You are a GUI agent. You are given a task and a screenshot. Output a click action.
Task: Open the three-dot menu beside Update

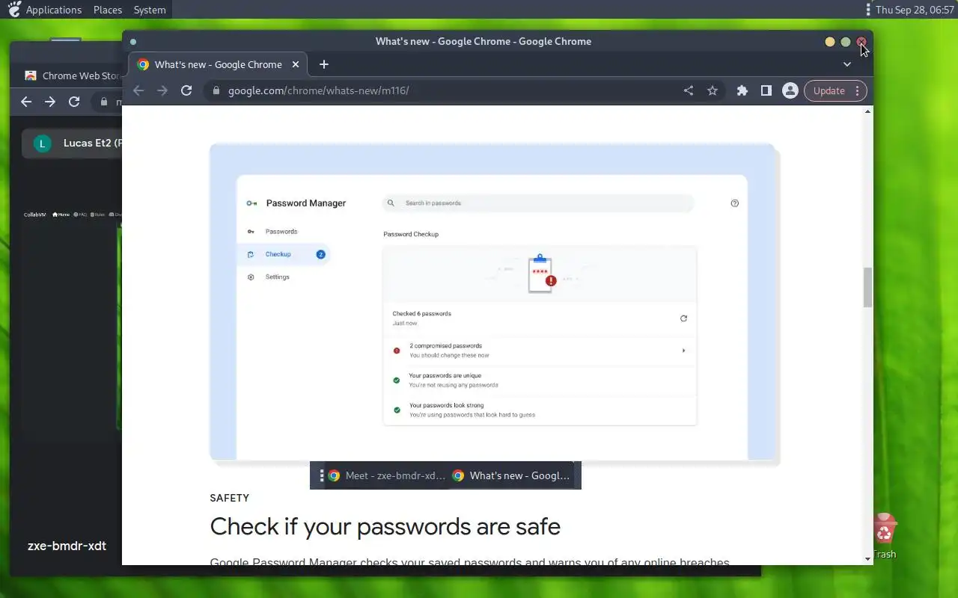[x=858, y=90]
